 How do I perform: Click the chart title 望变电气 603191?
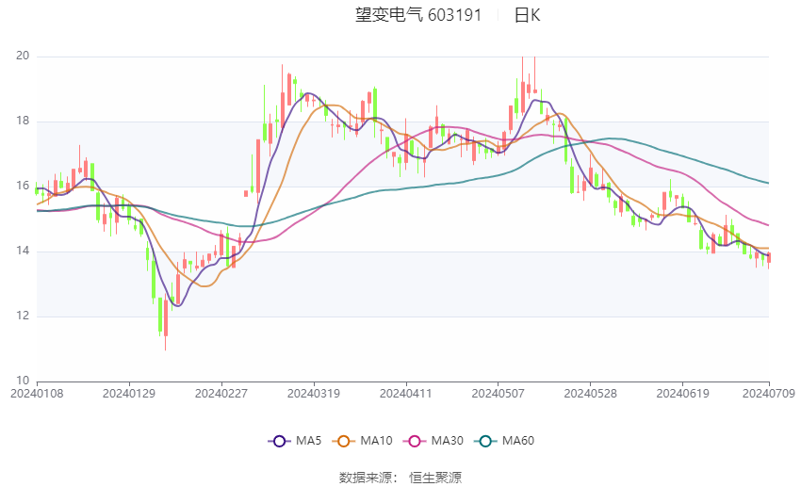click(x=418, y=15)
